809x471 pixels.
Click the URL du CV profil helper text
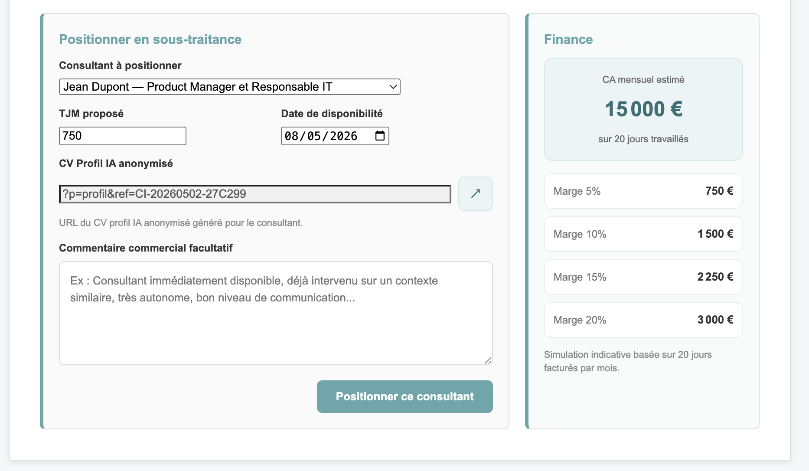tap(181, 223)
